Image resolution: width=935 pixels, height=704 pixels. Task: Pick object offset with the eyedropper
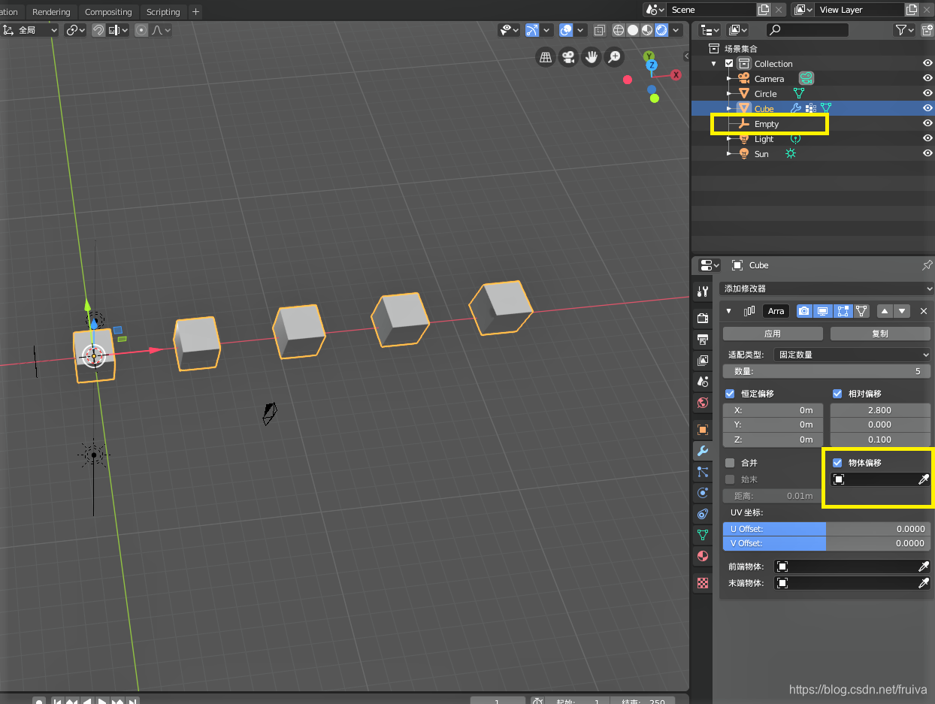(x=924, y=479)
